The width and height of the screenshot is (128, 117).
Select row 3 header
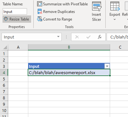4,66
